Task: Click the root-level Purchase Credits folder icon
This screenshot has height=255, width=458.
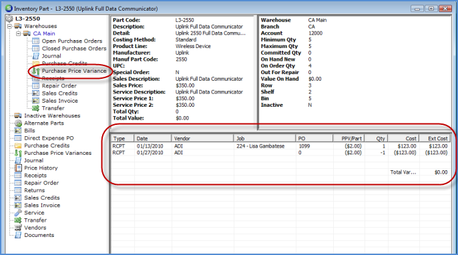Action: tap(18, 146)
